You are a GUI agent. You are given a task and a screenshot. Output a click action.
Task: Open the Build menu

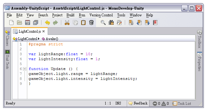(70, 15)
